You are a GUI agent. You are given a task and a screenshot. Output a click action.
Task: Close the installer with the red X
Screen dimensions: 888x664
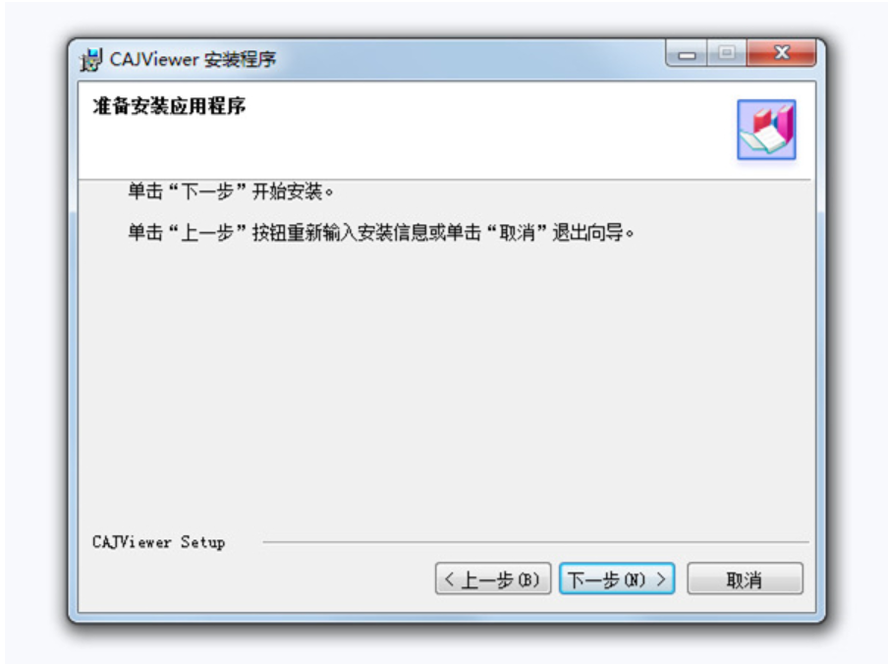[x=782, y=53]
